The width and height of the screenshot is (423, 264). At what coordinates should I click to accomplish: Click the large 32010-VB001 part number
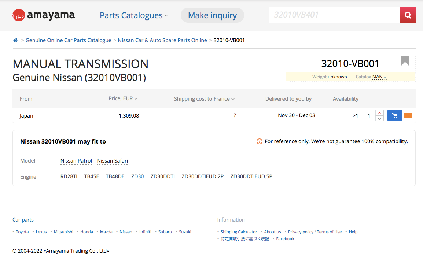(x=350, y=64)
